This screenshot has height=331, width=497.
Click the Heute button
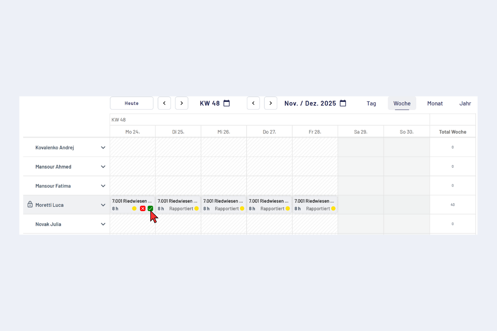coord(132,103)
